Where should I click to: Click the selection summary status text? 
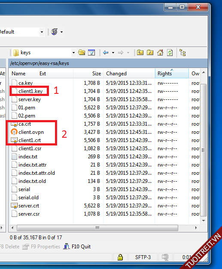pos(36,238)
